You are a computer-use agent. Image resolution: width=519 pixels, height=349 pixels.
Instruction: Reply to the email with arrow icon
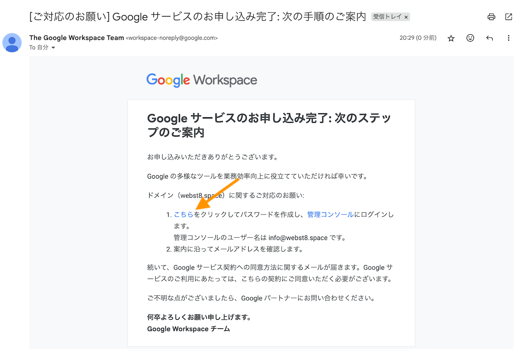click(490, 38)
